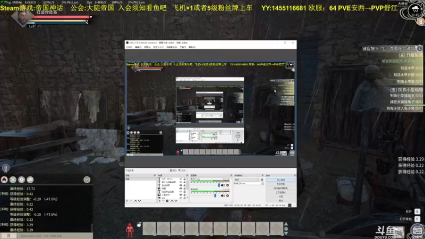Pop out the OBS scenes dock

tap(155, 176)
